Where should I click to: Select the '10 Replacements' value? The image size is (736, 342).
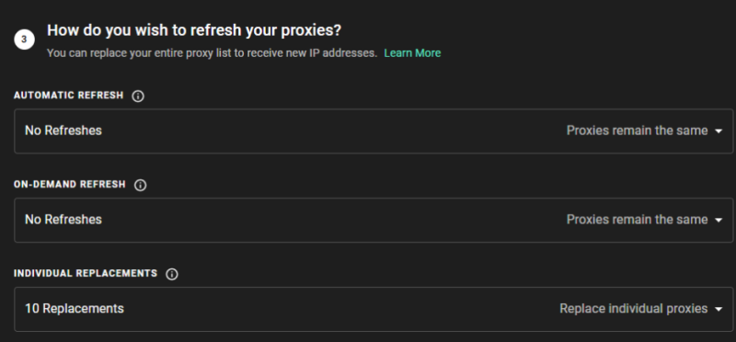75,309
